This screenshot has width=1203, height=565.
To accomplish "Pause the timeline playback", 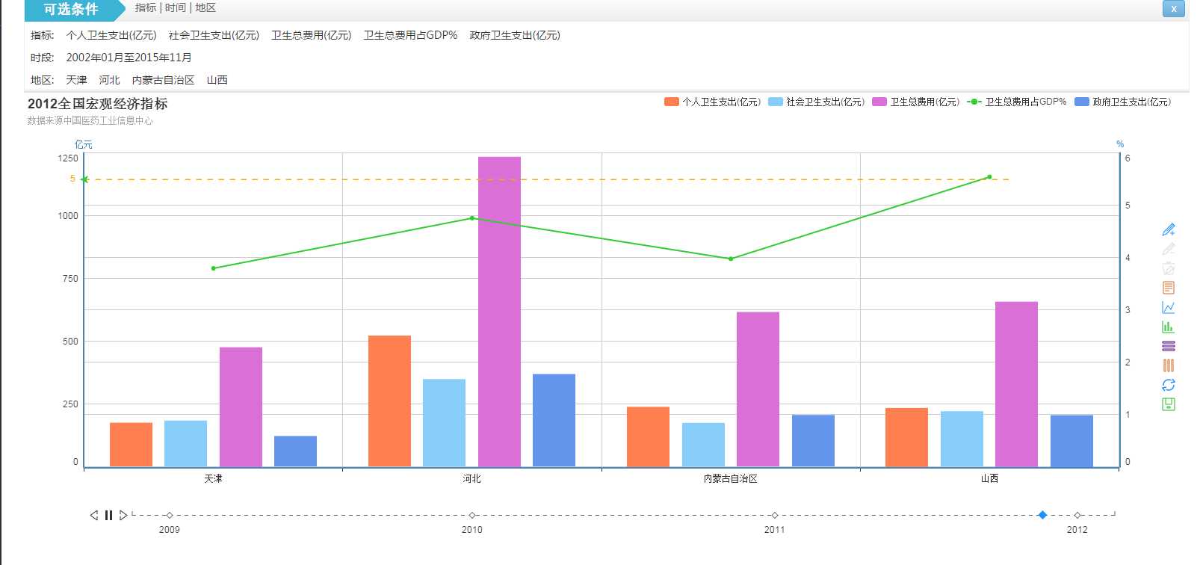I will [x=108, y=515].
